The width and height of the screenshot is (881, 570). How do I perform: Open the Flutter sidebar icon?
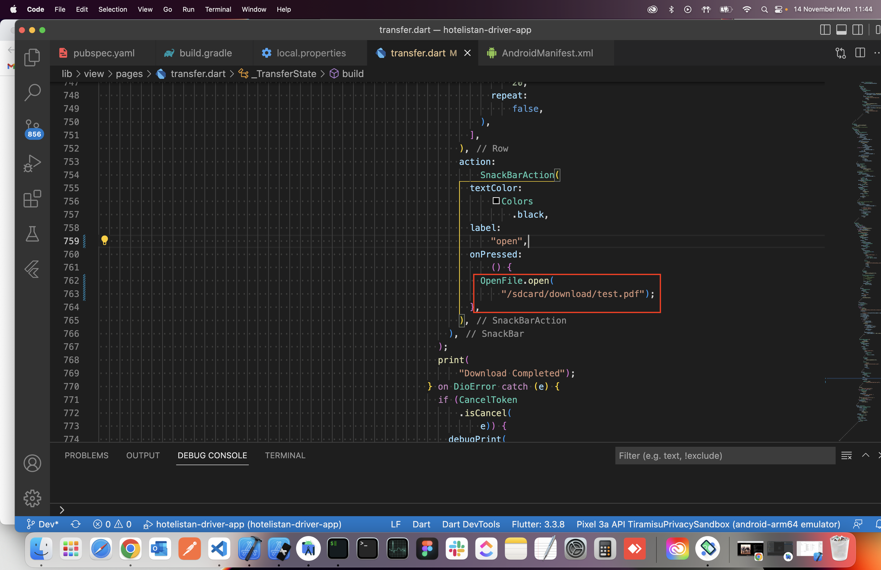[x=32, y=269]
